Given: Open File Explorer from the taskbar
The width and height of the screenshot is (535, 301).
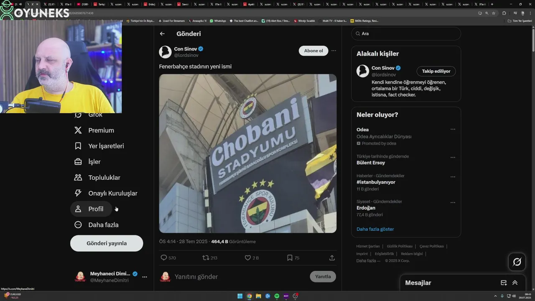Looking at the screenshot, I should coord(258,296).
